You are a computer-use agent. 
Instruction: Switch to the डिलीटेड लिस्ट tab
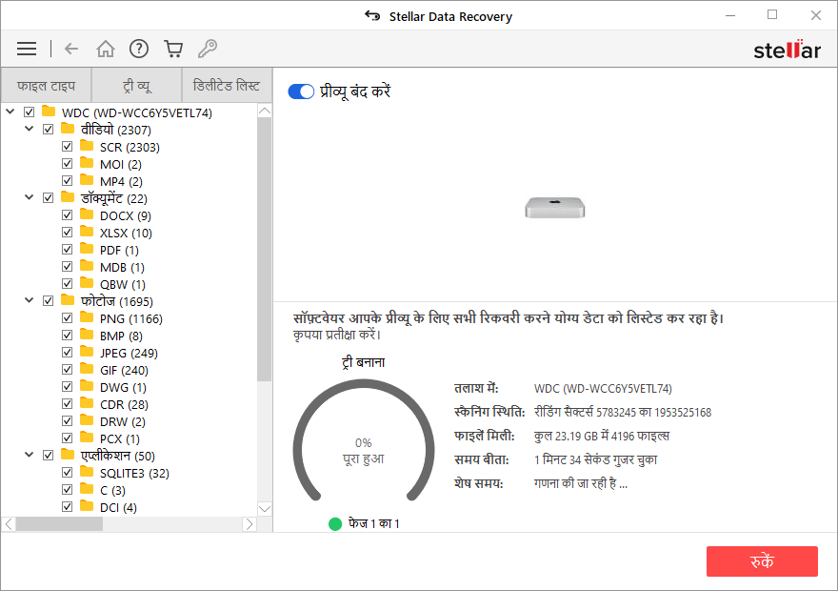227,86
